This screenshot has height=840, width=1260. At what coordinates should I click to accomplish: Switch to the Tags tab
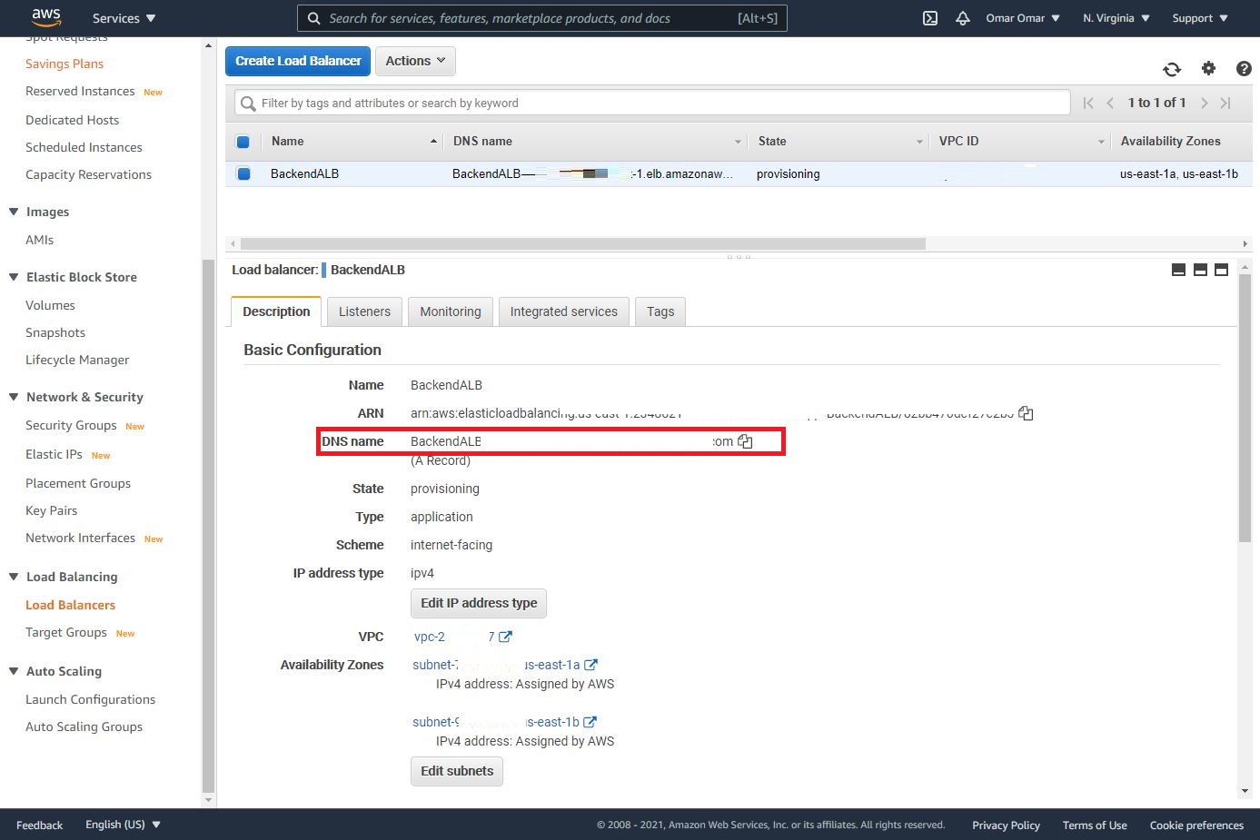(660, 311)
